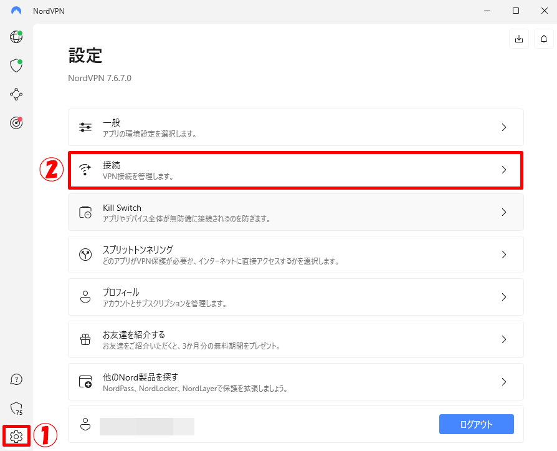The height and width of the screenshot is (451, 557).
Task: Click the Kill Switch row icon
Action: [85, 212]
